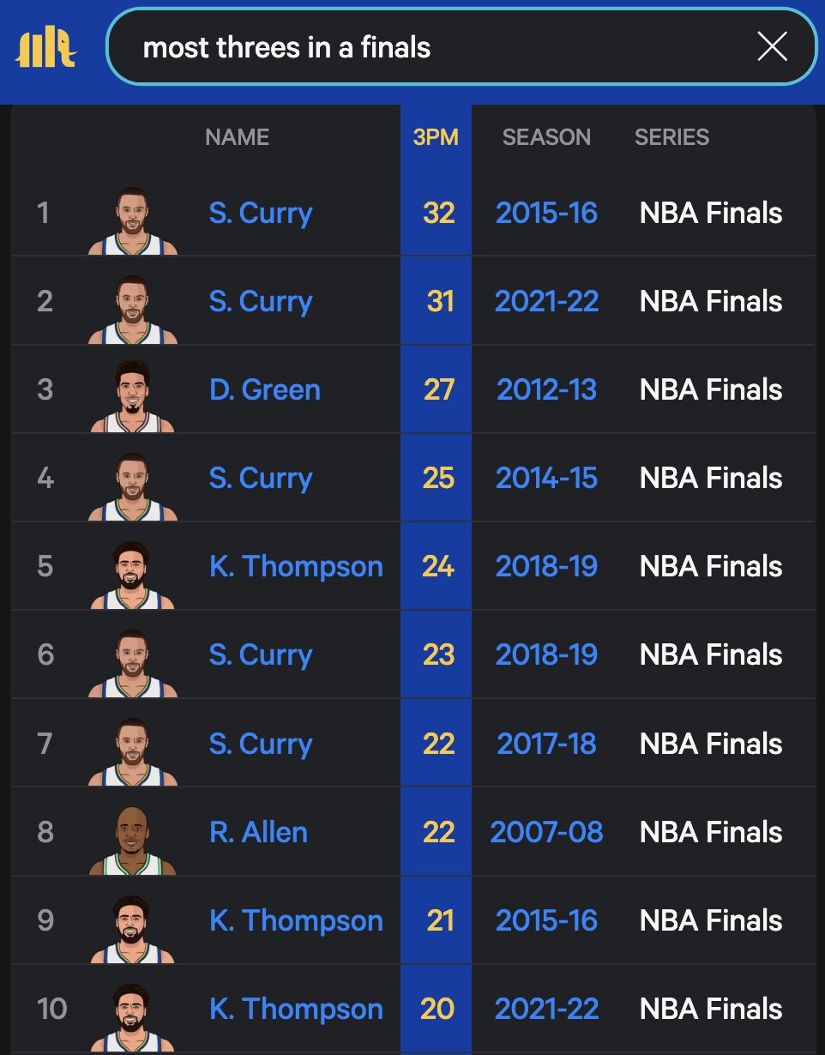Sort by the SERIES column header
This screenshot has width=825, height=1055.
(x=671, y=137)
